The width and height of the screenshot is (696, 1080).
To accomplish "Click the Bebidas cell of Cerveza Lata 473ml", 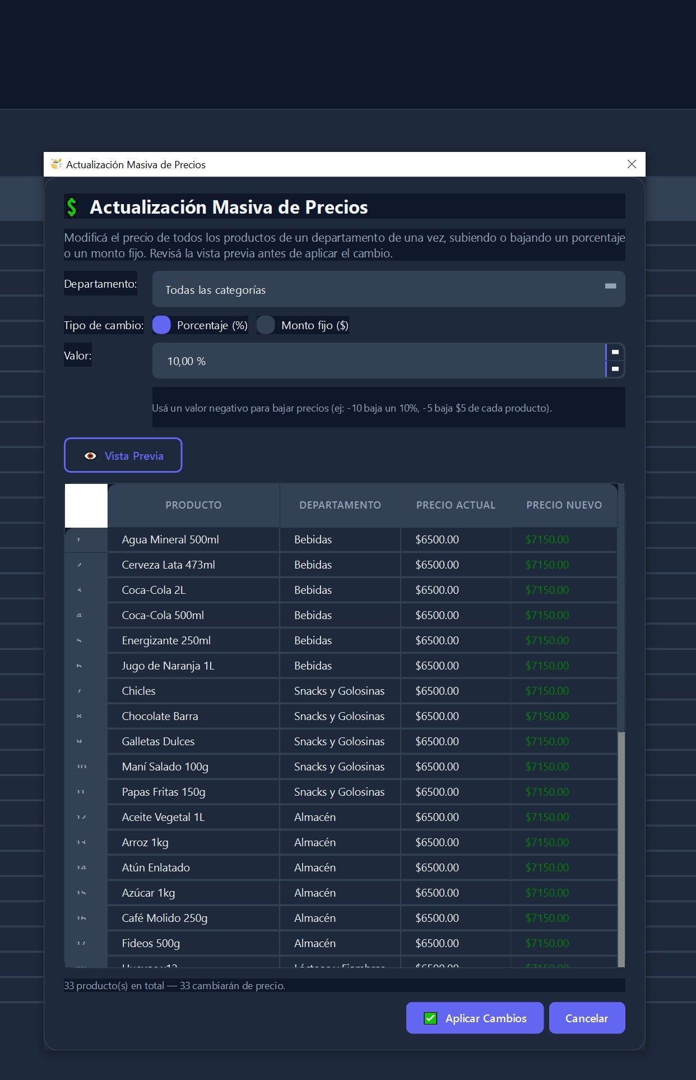I will coord(340,565).
